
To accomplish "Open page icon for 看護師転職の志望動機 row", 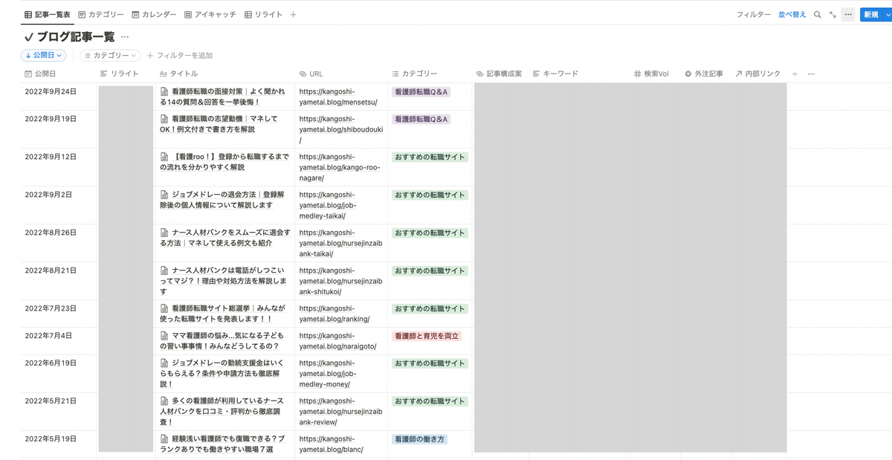I will 165,119.
